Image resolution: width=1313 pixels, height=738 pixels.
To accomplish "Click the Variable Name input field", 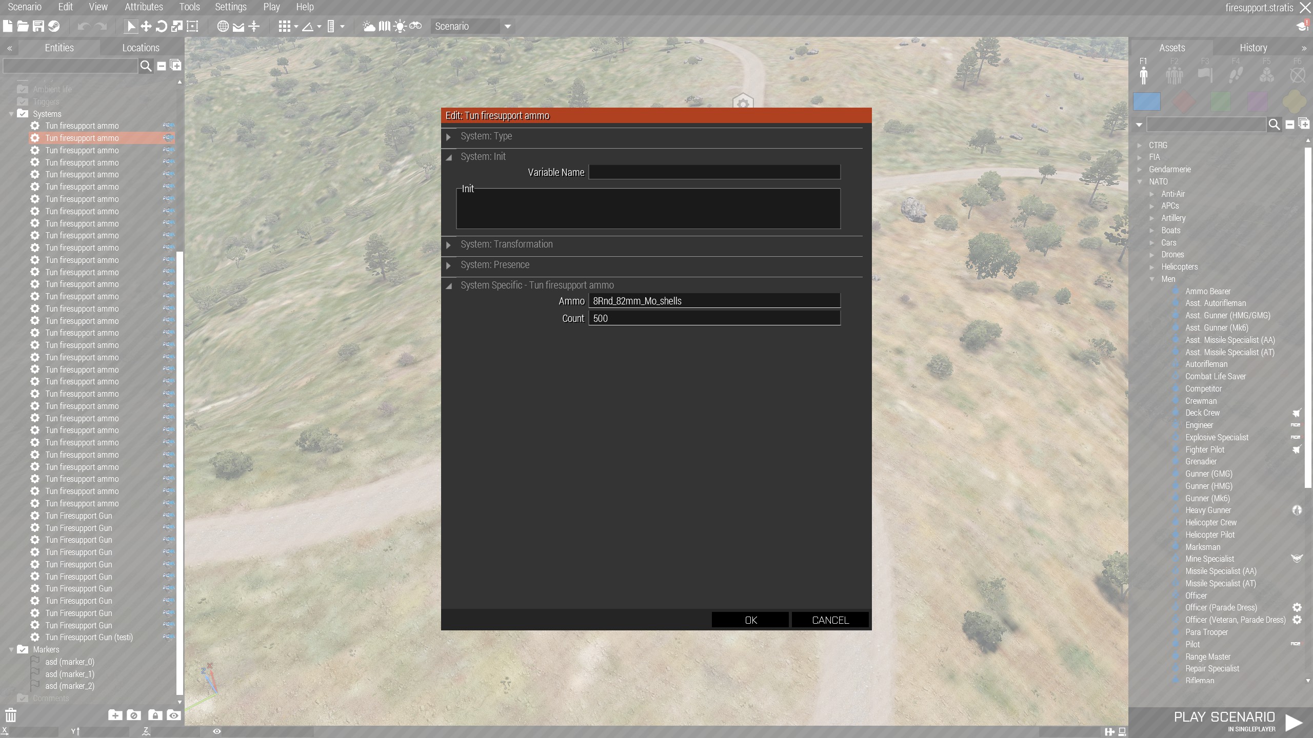I will click(x=714, y=172).
